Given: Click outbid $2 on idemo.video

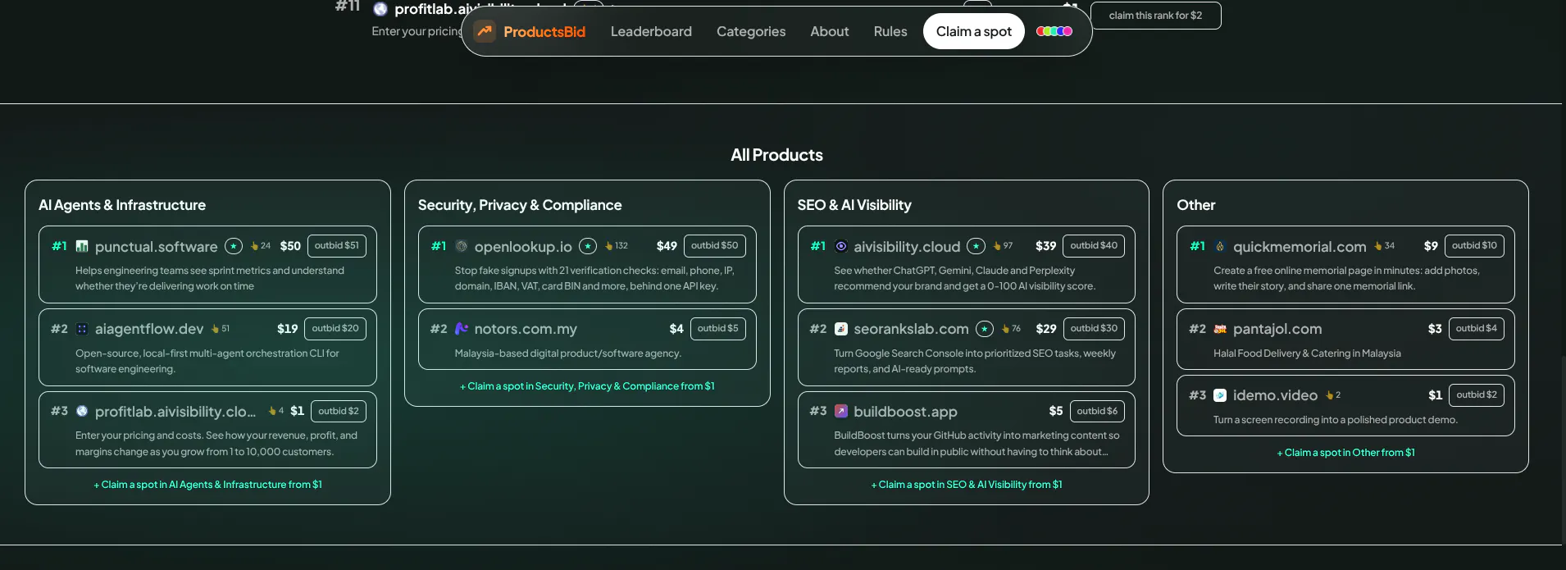Looking at the screenshot, I should [1477, 395].
